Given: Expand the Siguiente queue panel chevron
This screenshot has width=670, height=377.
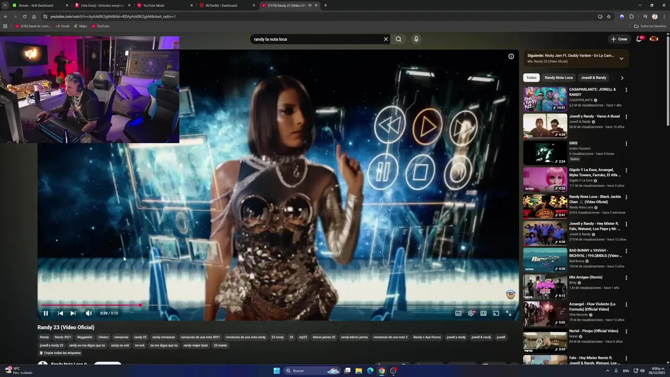Looking at the screenshot, I should (x=621, y=58).
